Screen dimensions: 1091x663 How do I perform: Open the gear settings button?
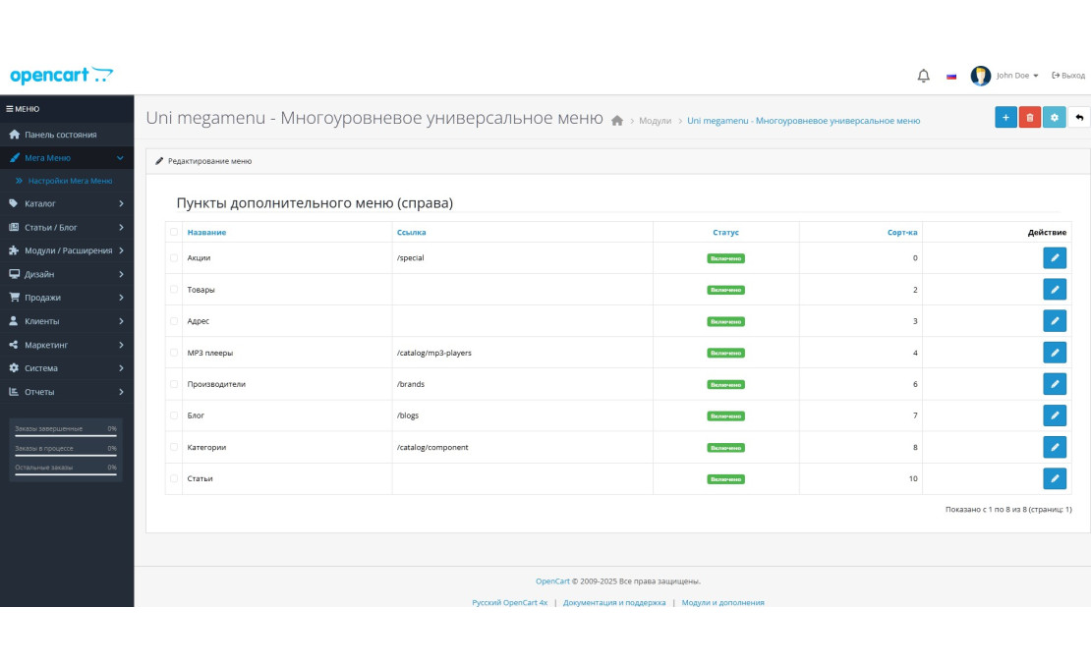[x=1054, y=118]
